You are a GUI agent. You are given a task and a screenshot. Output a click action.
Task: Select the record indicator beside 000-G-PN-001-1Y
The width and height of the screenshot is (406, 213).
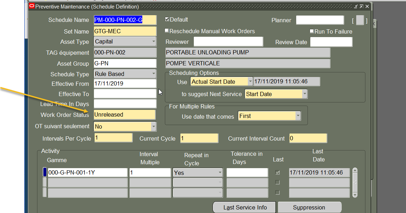(x=44, y=172)
